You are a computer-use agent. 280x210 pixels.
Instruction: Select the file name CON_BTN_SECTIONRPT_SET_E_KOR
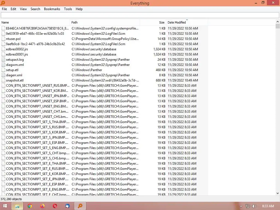pyautogui.click(x=37, y=174)
